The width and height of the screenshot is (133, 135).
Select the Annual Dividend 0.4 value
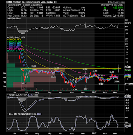[x=84, y=10]
